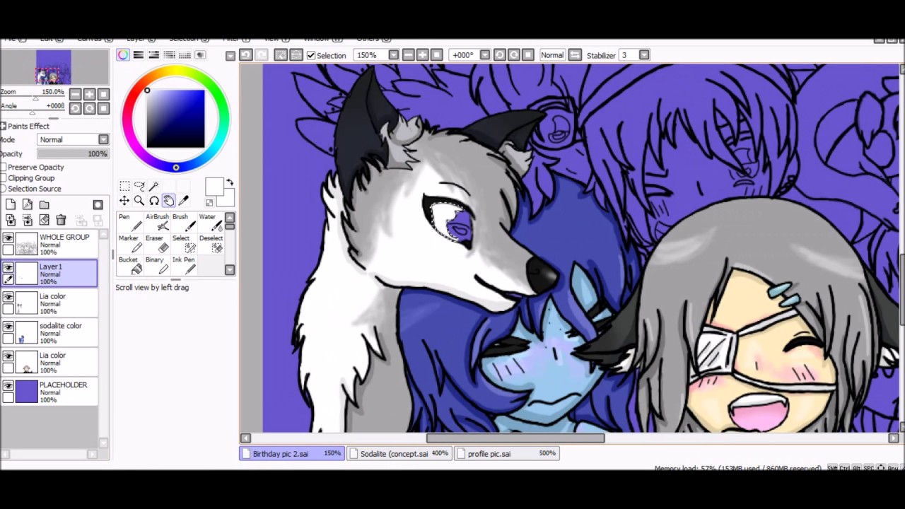Open the Stabilizer value dropdown
The image size is (905, 509).
[644, 55]
